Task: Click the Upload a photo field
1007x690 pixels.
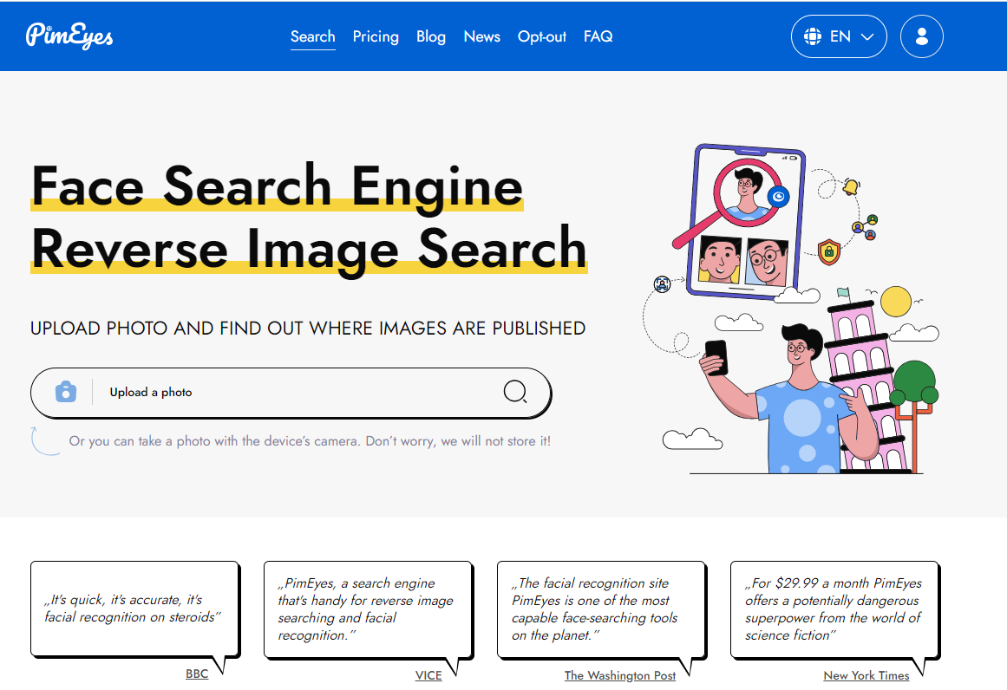Action: point(295,393)
